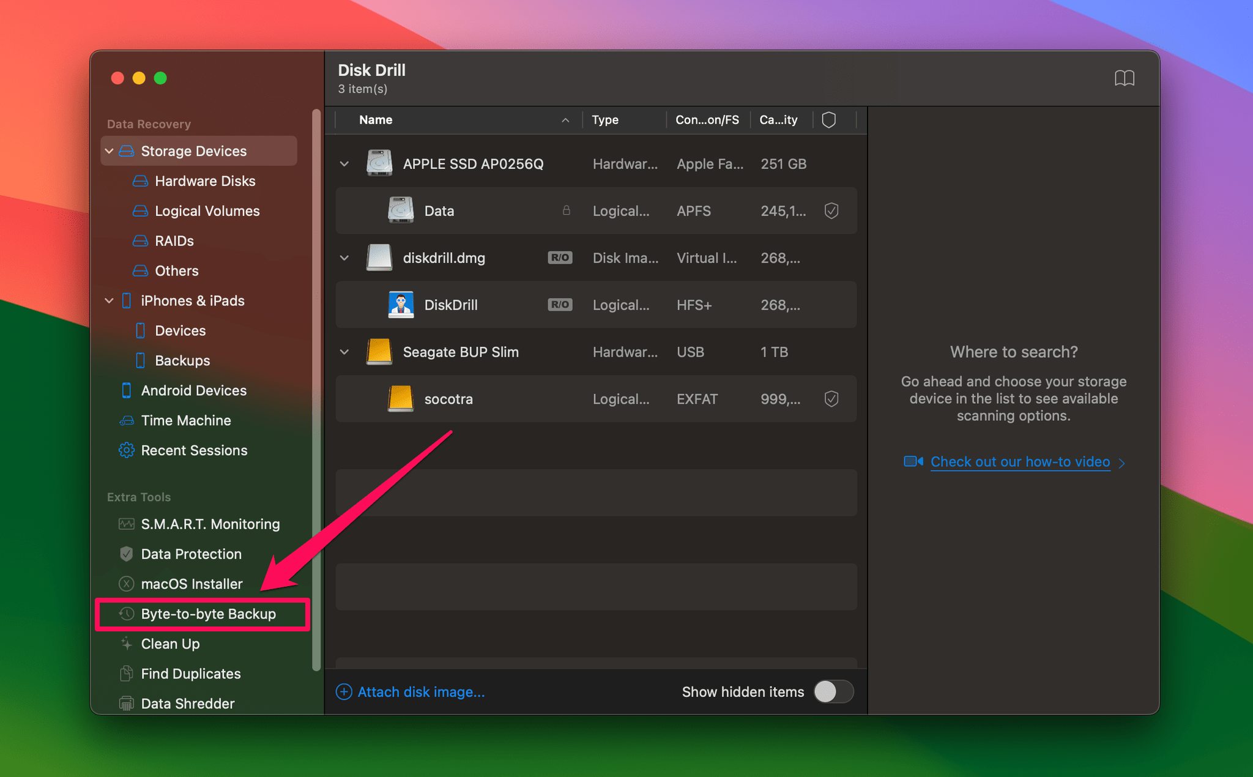The width and height of the screenshot is (1253, 777).
Task: Sort by the Name column header
Action: coord(375,119)
